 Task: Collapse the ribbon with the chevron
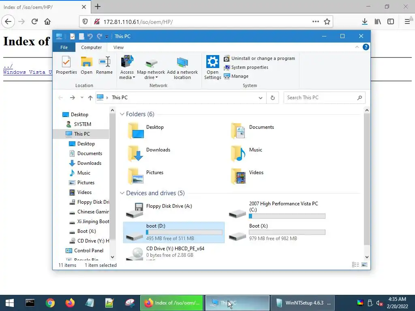pyautogui.click(x=357, y=47)
